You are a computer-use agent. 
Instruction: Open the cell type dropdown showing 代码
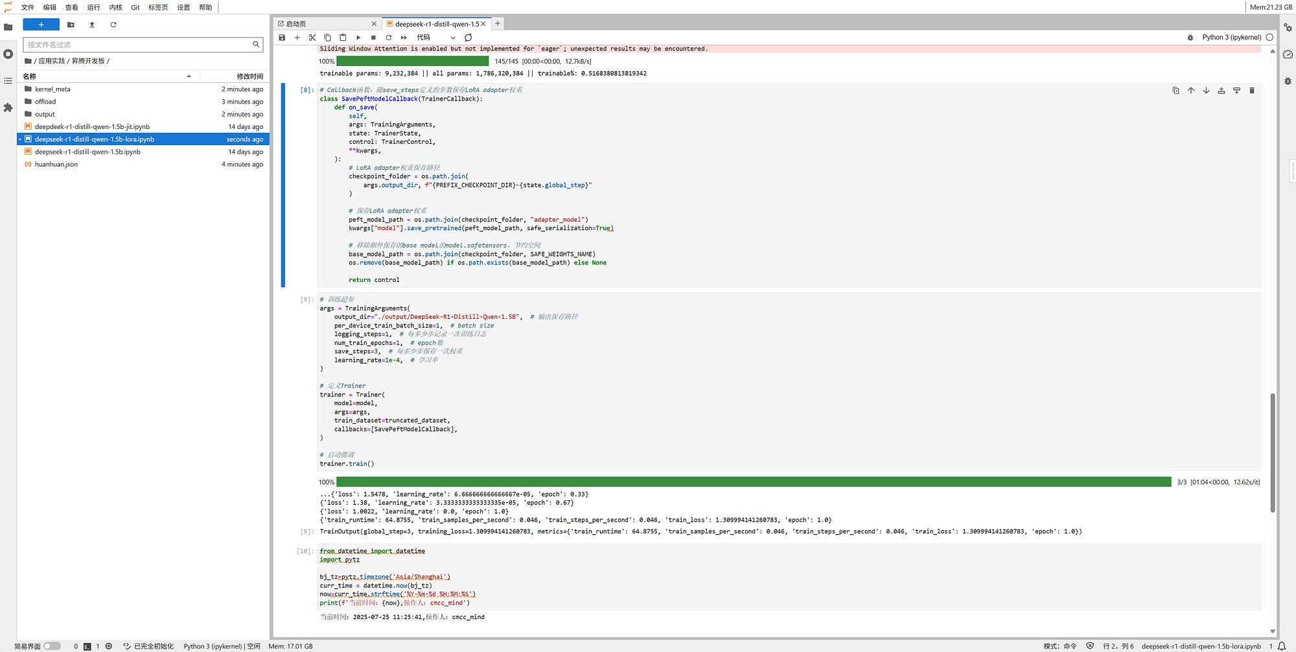(436, 38)
